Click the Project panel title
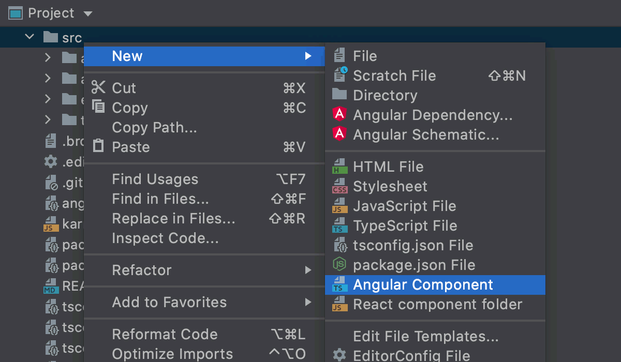The width and height of the screenshot is (621, 362). click(51, 13)
